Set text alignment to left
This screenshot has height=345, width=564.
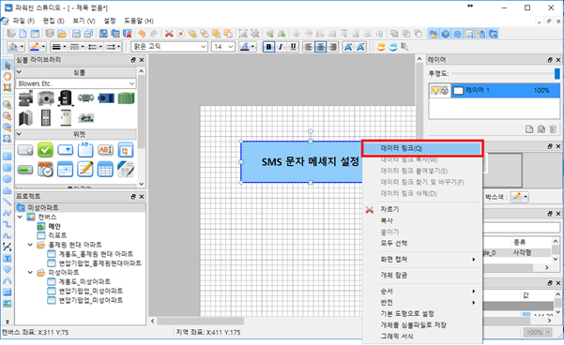[308, 47]
